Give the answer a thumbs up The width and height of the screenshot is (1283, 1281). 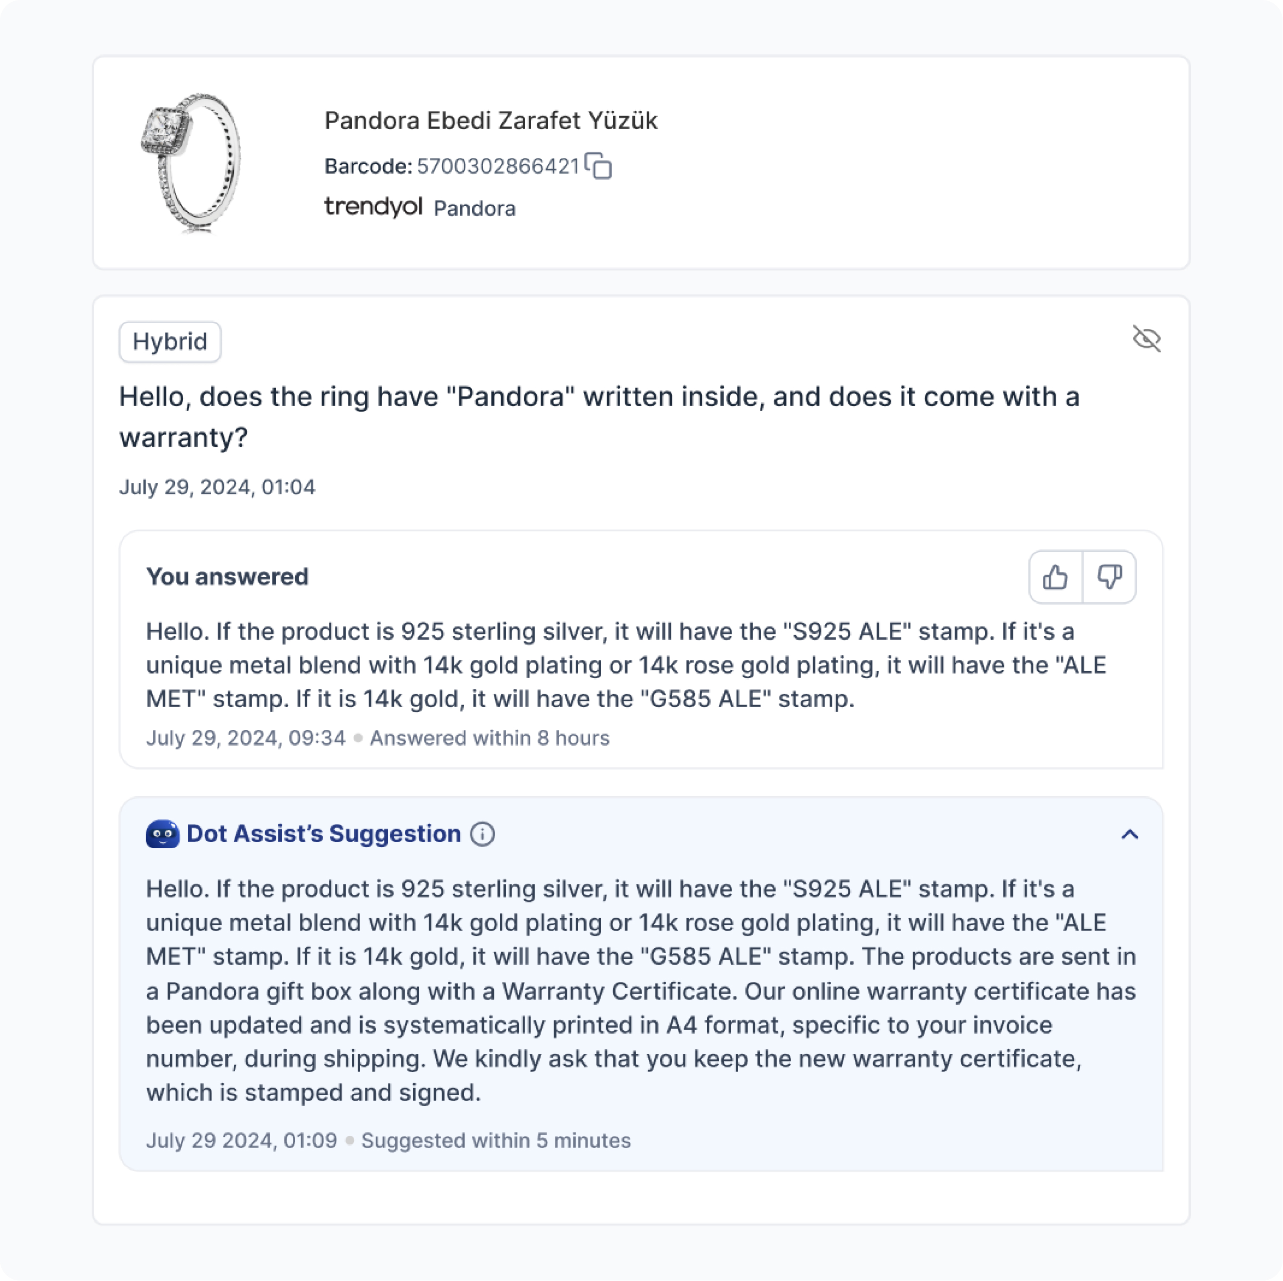1056,577
